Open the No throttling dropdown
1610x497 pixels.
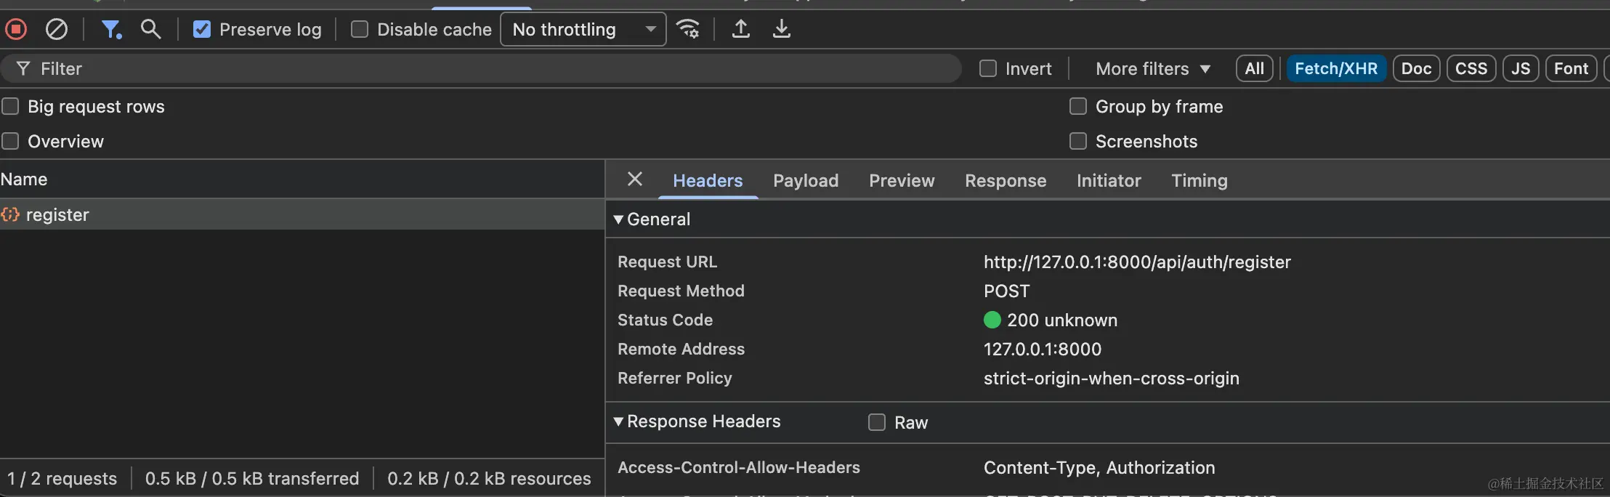[583, 29]
